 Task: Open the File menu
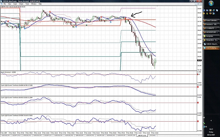click(5, 4)
